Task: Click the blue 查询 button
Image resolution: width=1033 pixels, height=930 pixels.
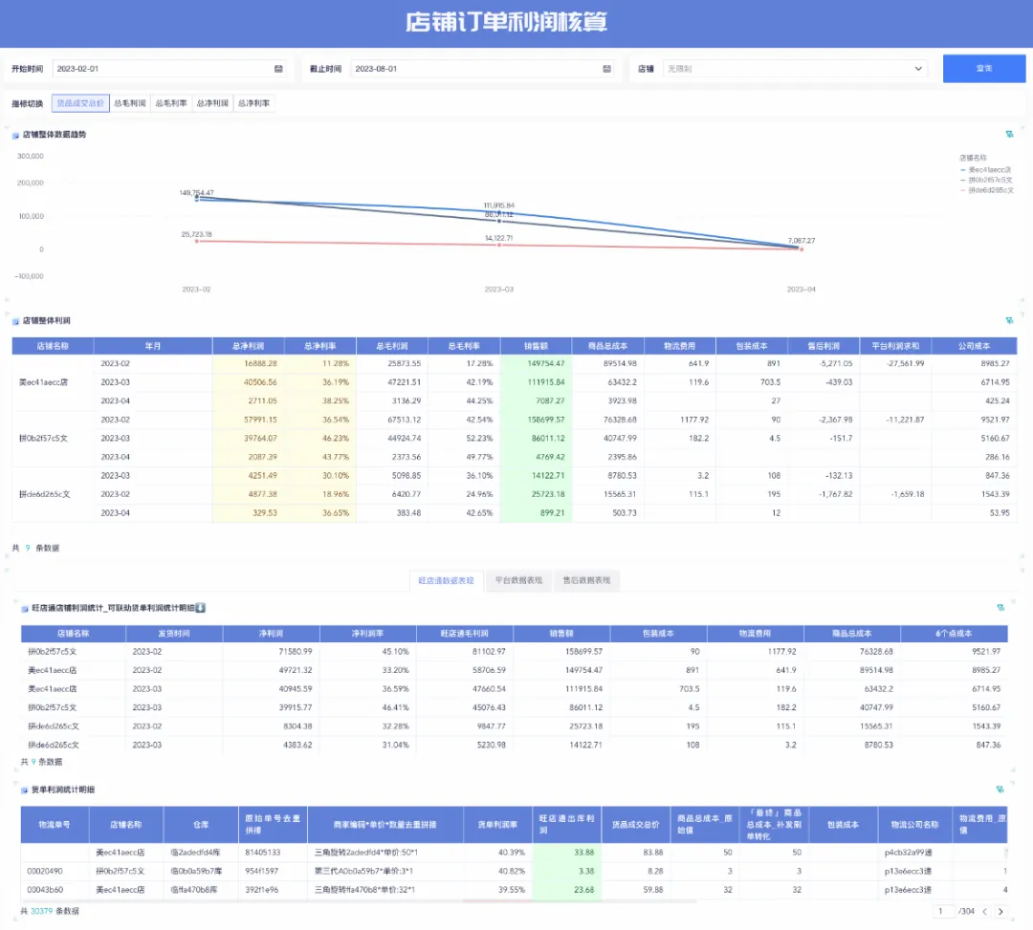Action: tap(983, 69)
